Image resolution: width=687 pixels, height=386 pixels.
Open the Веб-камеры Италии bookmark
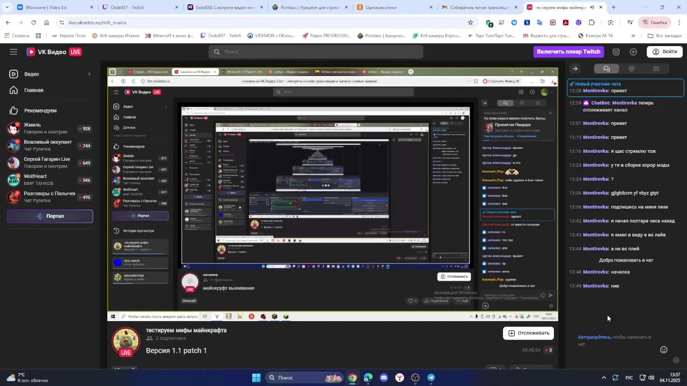(115, 36)
